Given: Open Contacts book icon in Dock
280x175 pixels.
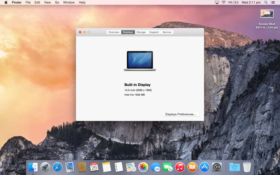Looking at the screenshot, I should 82,167.
